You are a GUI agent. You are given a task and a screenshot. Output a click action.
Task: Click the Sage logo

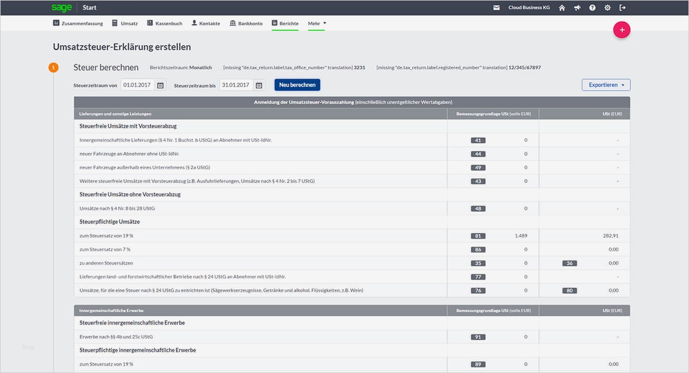pyautogui.click(x=61, y=7)
